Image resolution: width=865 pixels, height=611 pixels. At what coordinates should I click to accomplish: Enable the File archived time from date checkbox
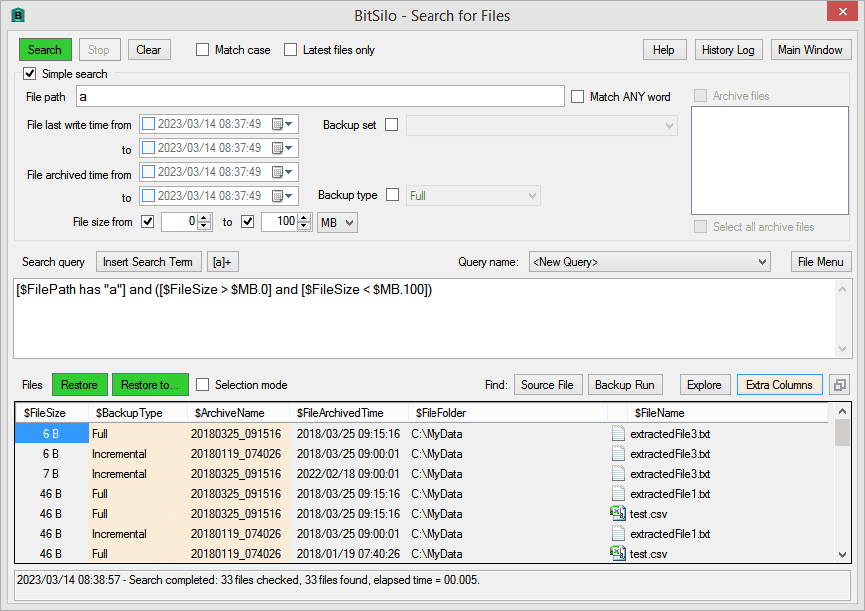coord(149,172)
